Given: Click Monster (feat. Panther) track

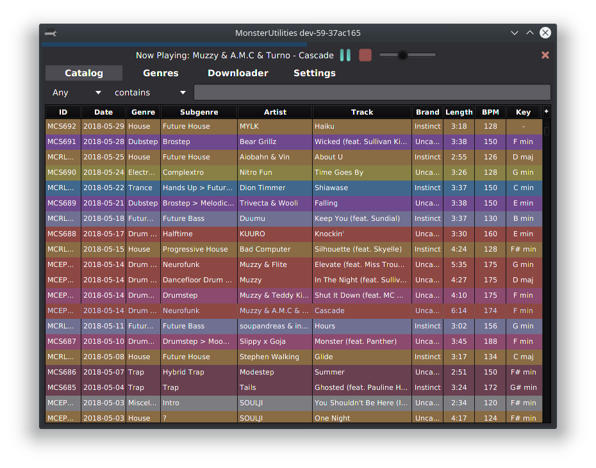Looking at the screenshot, I should tap(362, 341).
